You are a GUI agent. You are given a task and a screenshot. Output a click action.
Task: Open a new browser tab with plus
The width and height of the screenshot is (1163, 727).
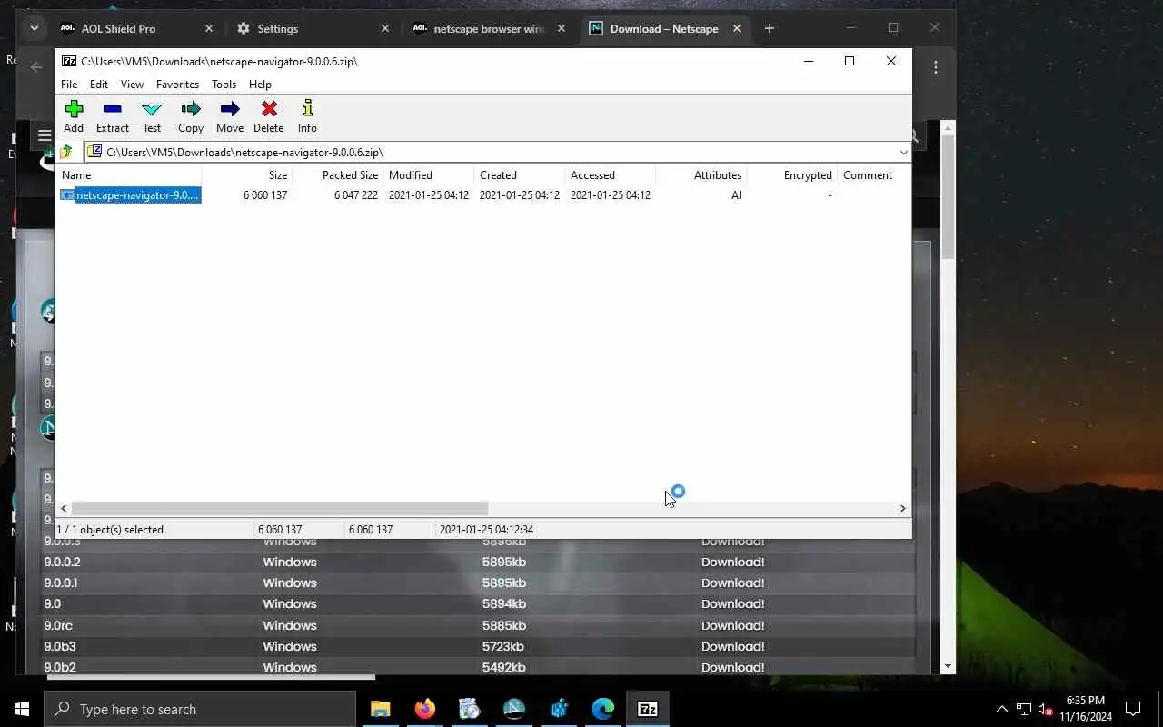point(770,29)
